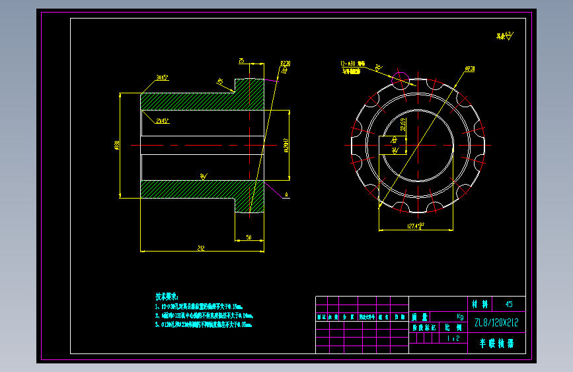Click the material value "45" in title block
573x372 pixels.
tap(509, 304)
